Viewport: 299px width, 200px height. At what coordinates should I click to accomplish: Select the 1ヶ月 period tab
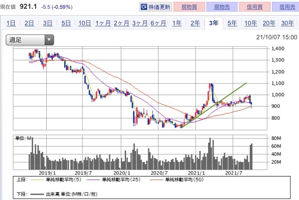click(x=103, y=23)
